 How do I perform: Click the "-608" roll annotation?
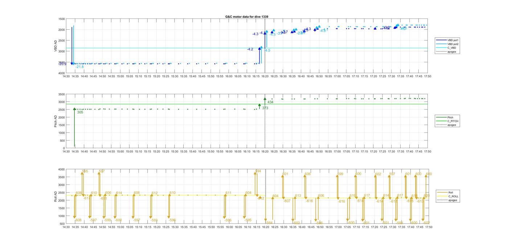click(x=78, y=220)
